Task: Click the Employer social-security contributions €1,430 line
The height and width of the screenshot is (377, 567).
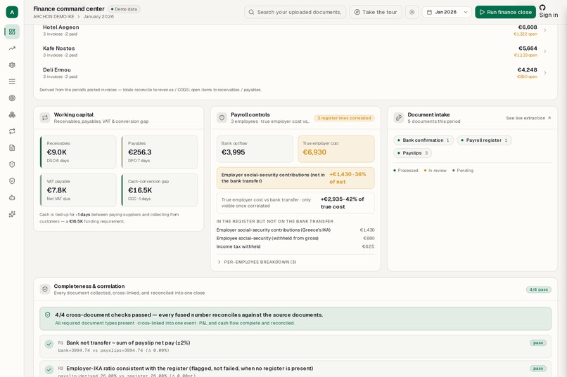Action: (295, 230)
